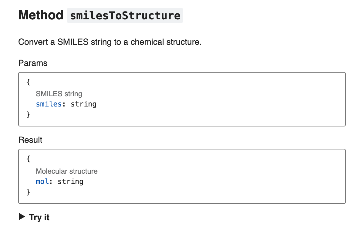Click the gray Molecular structure description
The image size is (364, 239).
click(67, 171)
